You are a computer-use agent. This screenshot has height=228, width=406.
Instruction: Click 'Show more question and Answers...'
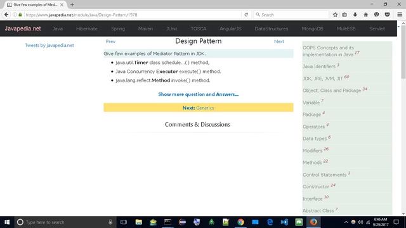pyautogui.click(x=199, y=94)
